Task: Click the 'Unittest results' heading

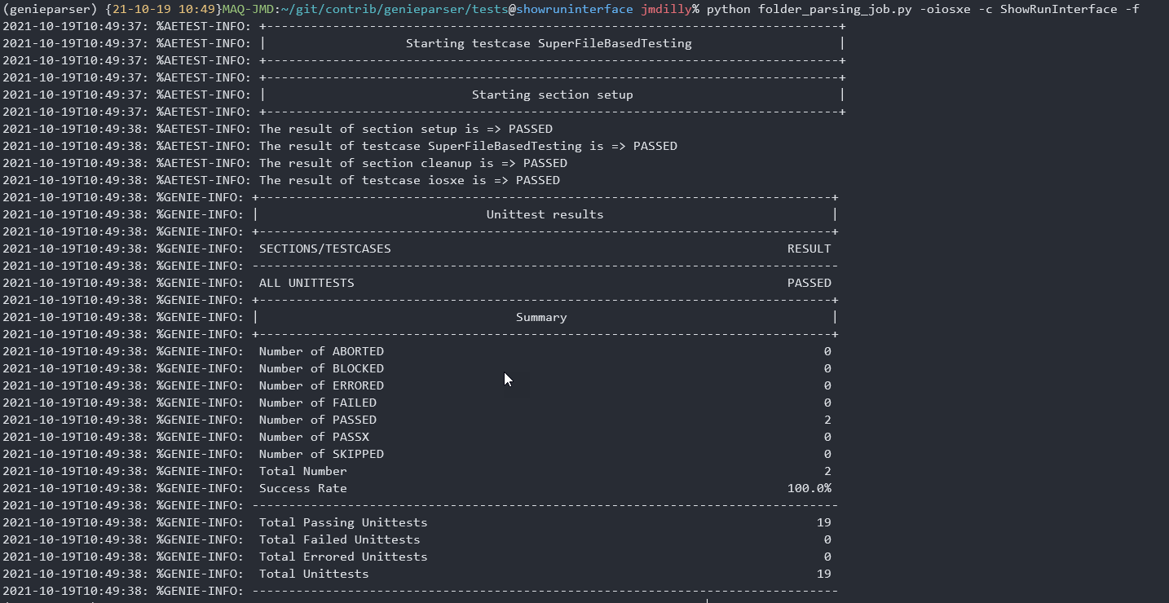Action: click(x=545, y=214)
